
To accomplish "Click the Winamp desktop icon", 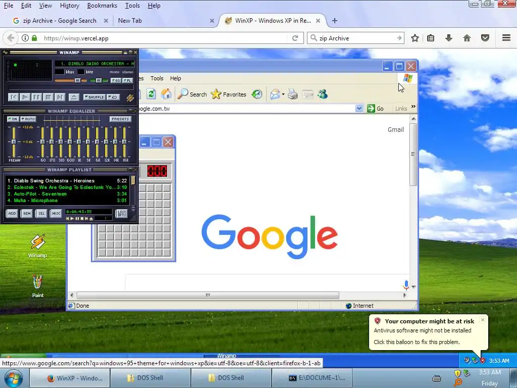I will (37, 246).
